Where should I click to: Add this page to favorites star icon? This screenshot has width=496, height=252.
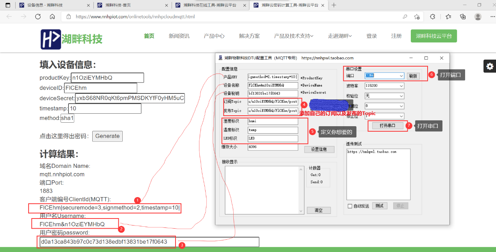tap(417, 17)
